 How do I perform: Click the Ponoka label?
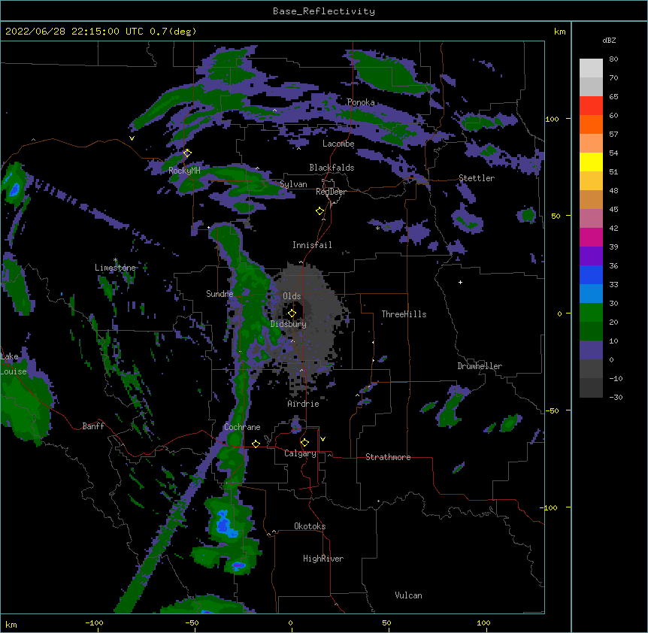point(361,102)
